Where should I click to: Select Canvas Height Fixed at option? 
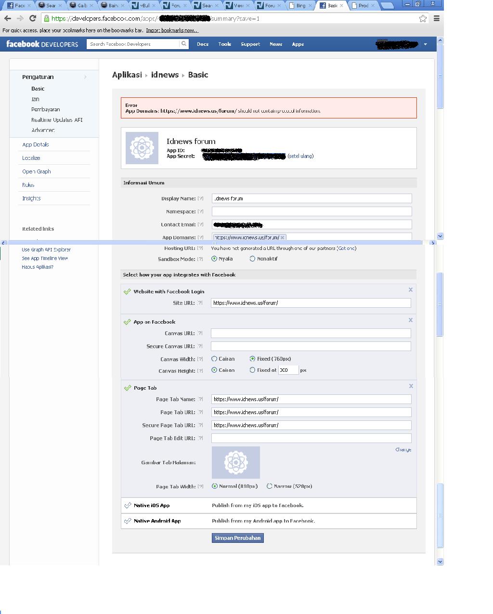tap(252, 370)
